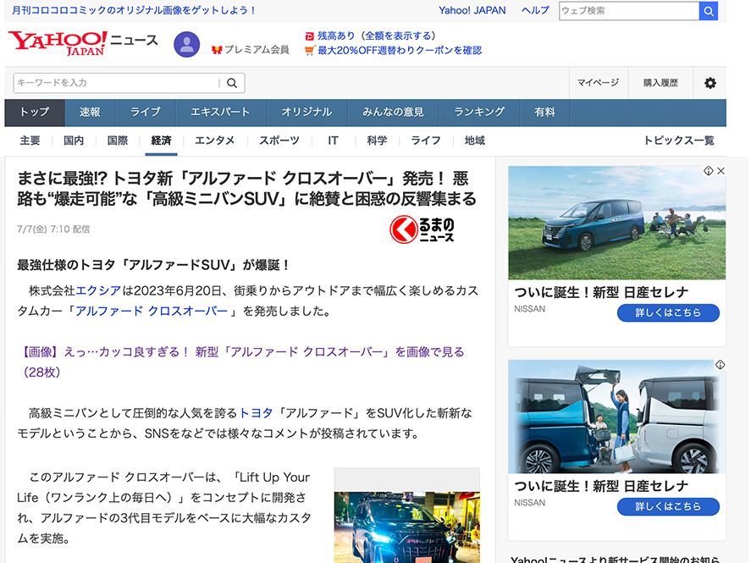This screenshot has width=751, height=563.
Task: Open トピックス一覧 link
Action: 678,141
